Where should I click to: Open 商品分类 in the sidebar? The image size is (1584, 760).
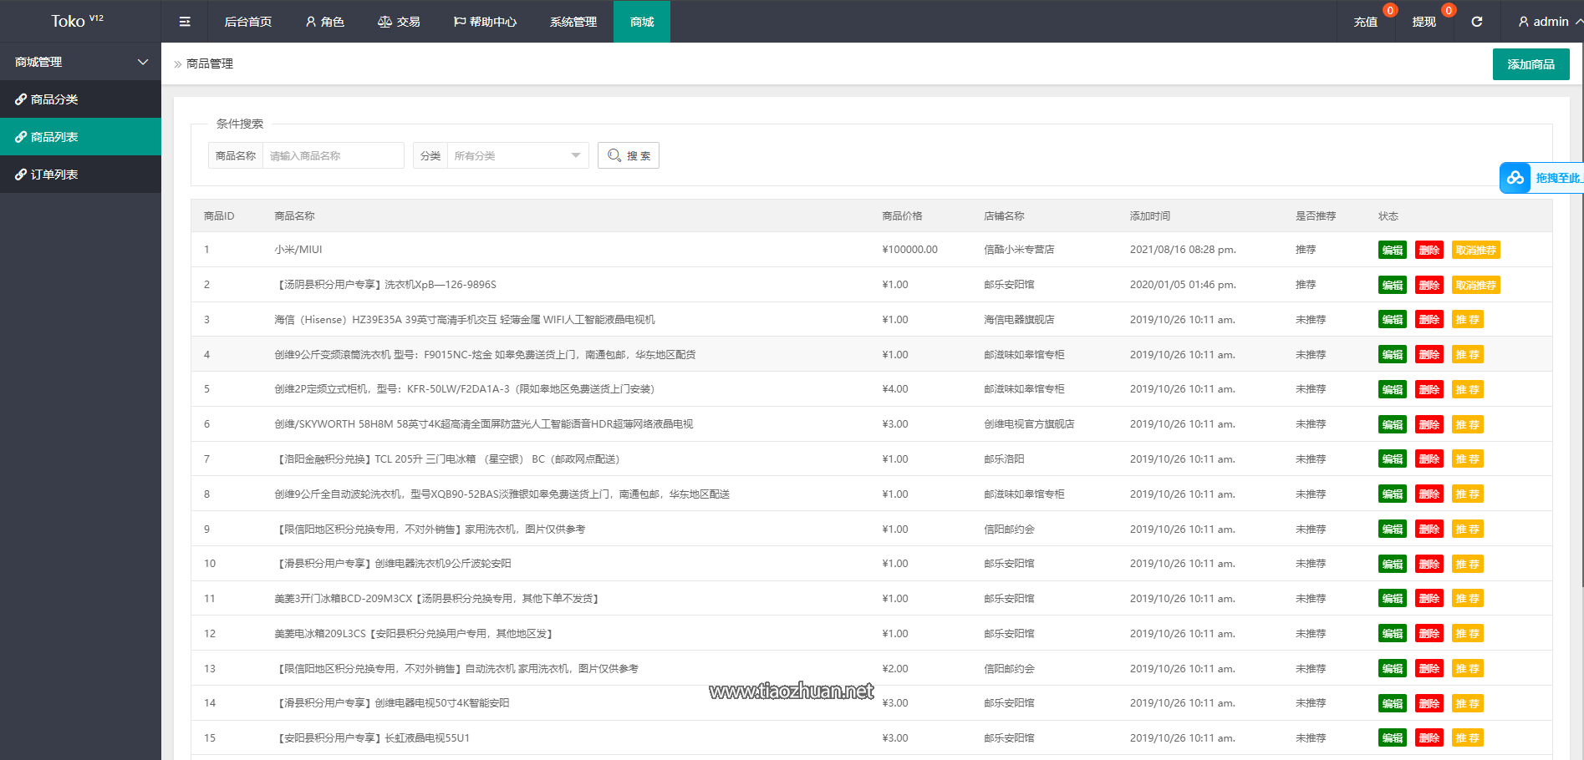[x=54, y=99]
